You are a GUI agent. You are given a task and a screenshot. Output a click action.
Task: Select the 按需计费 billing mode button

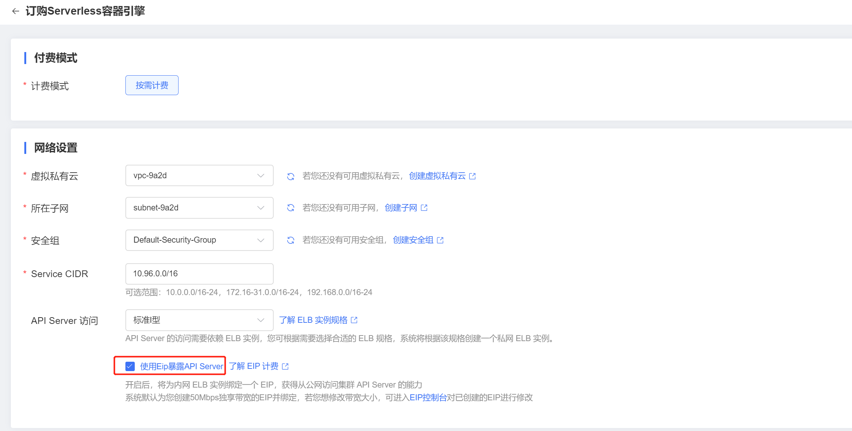coord(152,85)
